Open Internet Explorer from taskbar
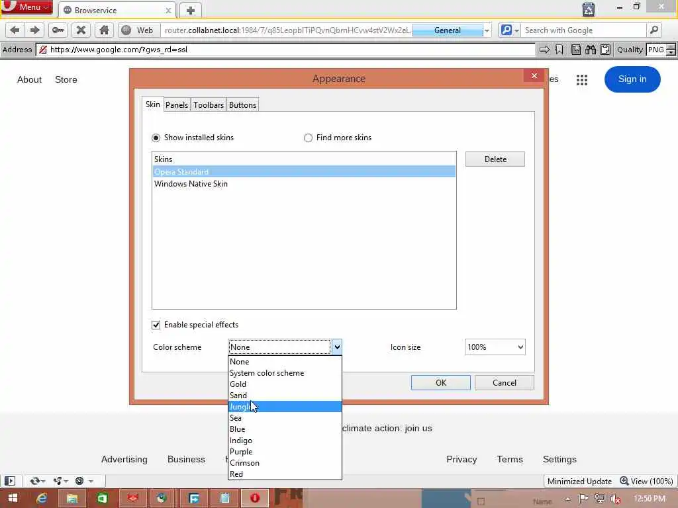This screenshot has width=678, height=508. point(42,499)
